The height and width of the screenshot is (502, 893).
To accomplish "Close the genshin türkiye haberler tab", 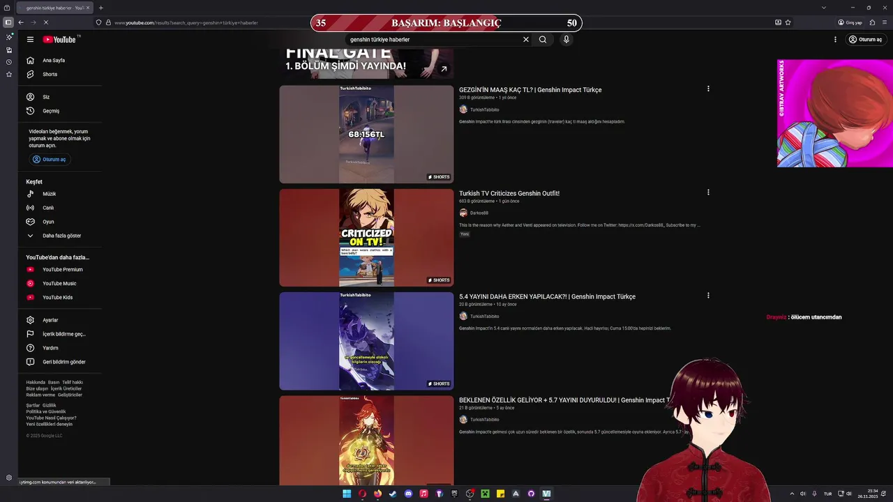I will coord(87,8).
